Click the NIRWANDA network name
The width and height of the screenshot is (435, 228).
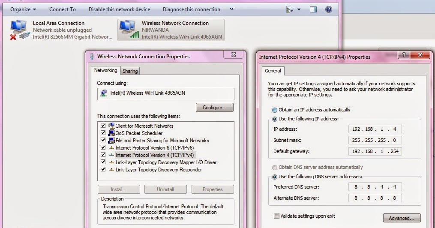pyautogui.click(x=155, y=30)
